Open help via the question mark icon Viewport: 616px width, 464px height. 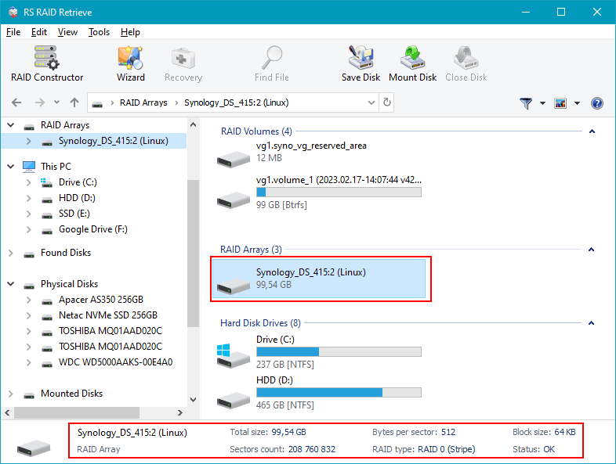click(x=596, y=103)
